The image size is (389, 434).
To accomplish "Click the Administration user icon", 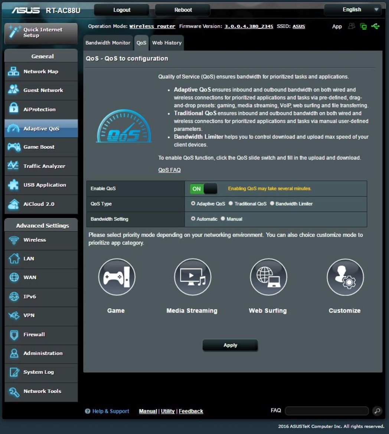I will pyautogui.click(x=14, y=353).
